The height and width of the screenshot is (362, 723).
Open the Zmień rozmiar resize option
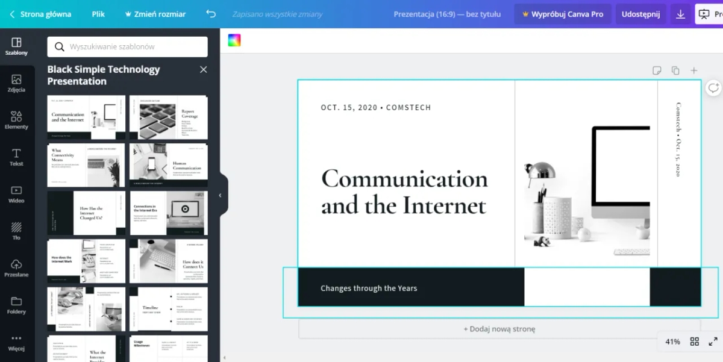point(155,14)
